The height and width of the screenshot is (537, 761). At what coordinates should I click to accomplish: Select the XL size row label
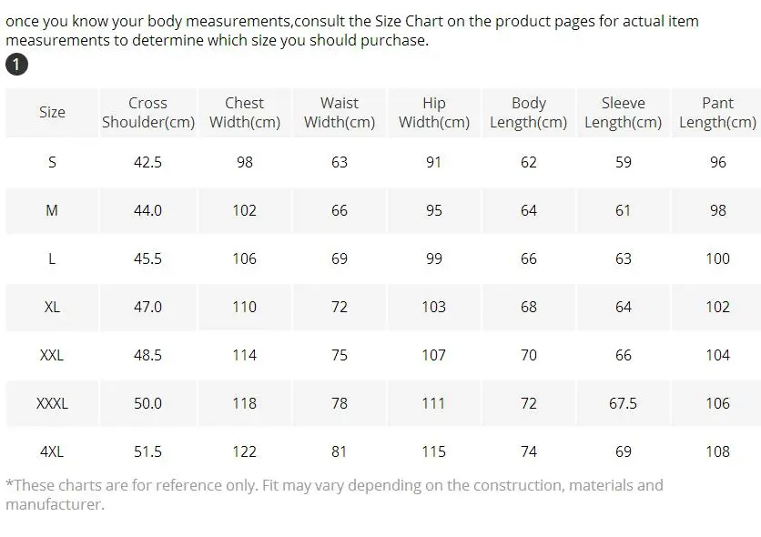pos(52,307)
